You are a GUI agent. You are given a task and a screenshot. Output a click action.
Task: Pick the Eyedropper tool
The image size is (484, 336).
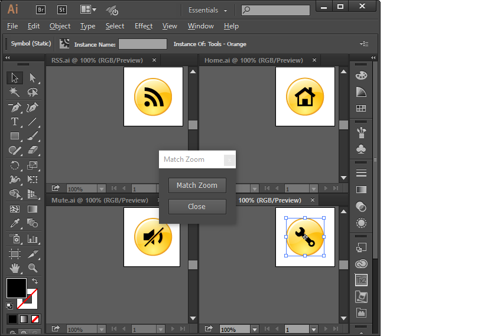(x=14, y=223)
